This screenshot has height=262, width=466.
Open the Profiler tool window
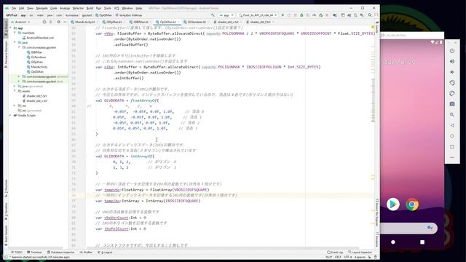coord(86,253)
